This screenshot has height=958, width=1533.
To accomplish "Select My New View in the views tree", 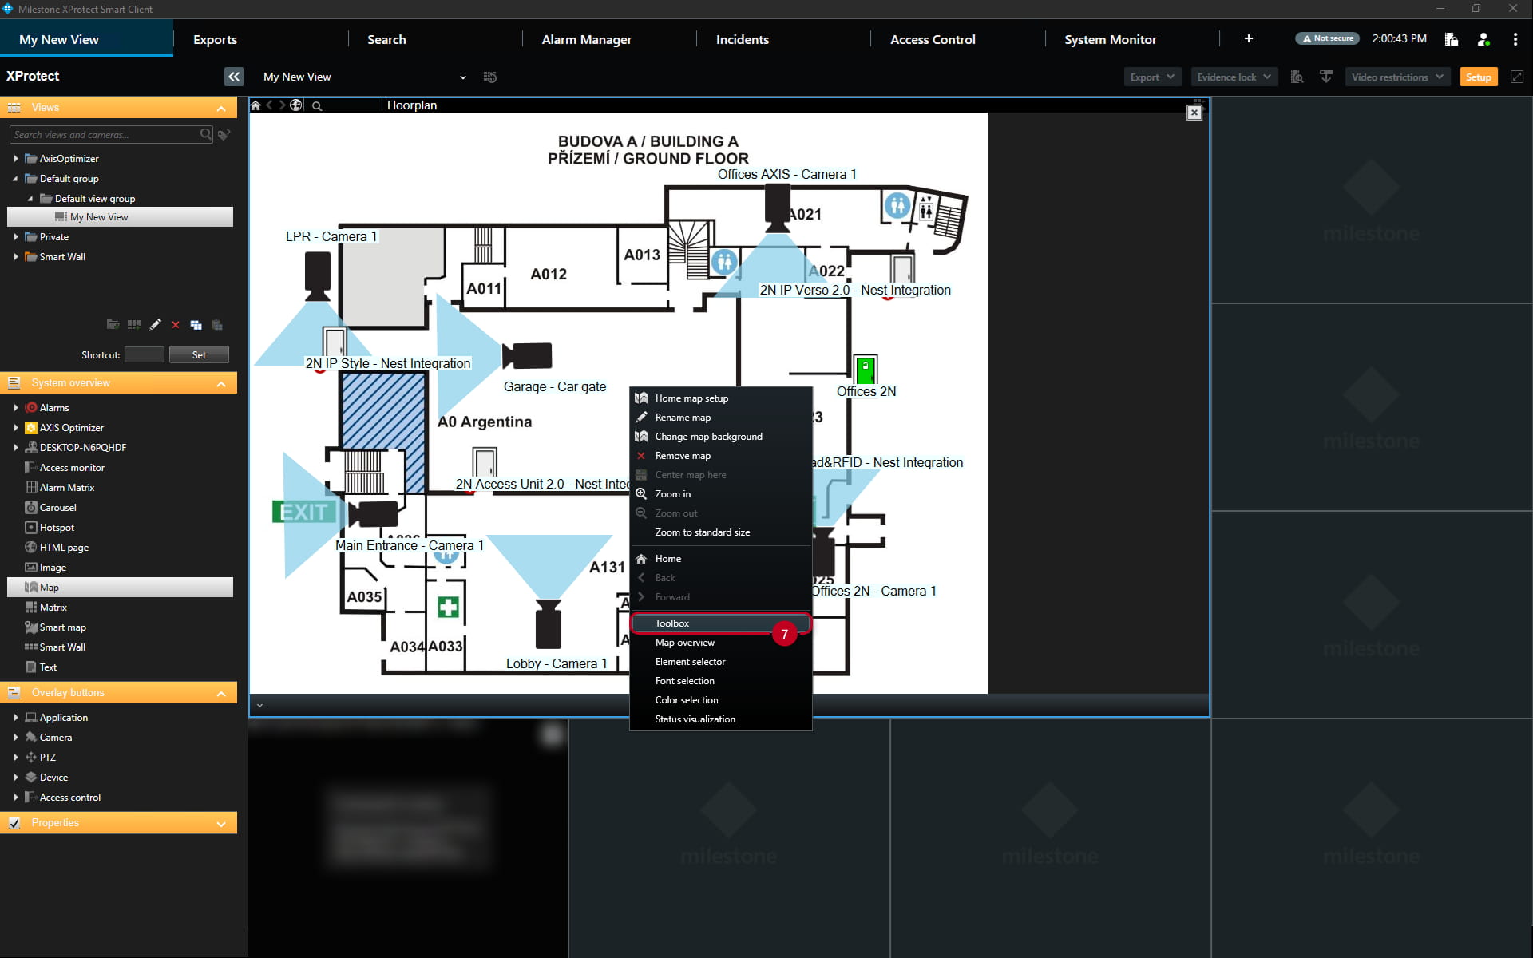I will pos(120,217).
